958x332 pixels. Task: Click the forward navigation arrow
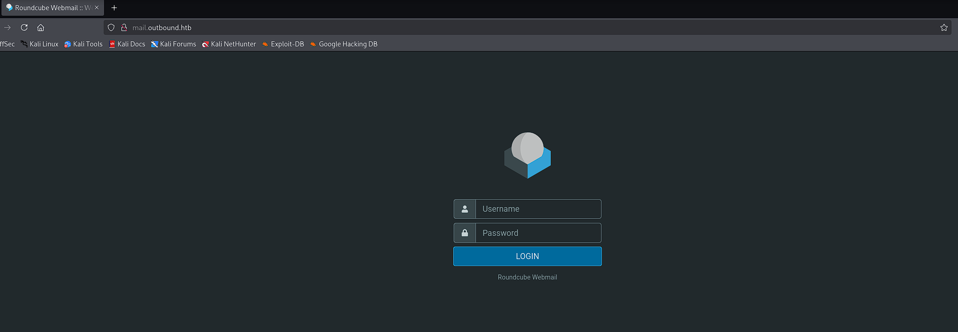click(7, 27)
